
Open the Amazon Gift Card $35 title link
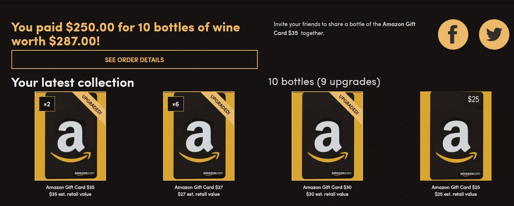pos(70,187)
